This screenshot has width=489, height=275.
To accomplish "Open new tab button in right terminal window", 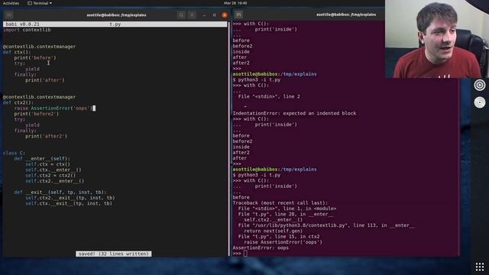I will 238,15.
